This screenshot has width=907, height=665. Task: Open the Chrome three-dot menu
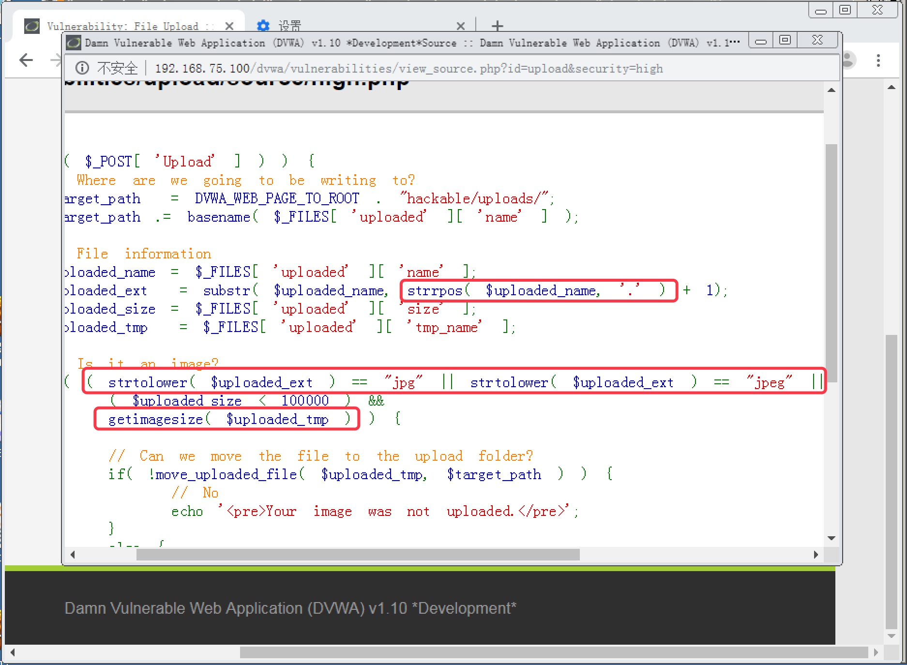[878, 60]
